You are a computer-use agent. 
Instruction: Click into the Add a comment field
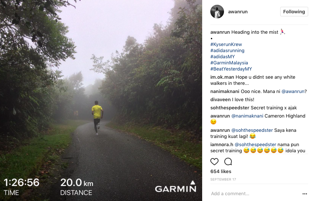tap(255, 194)
